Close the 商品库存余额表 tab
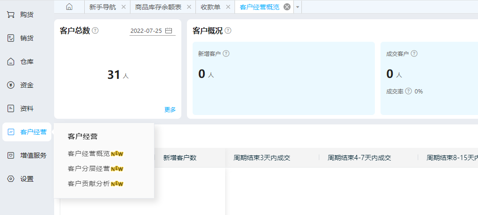478x215 pixels. (189, 7)
